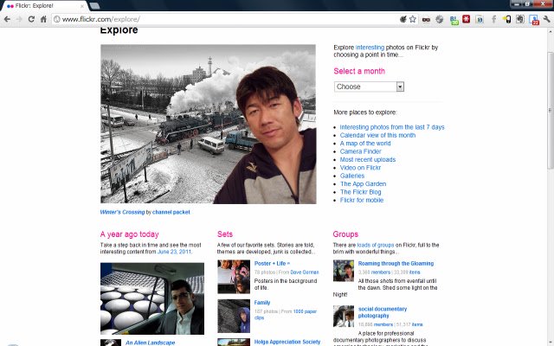Open the browser home page
This screenshot has width=554, height=346.
point(43,19)
